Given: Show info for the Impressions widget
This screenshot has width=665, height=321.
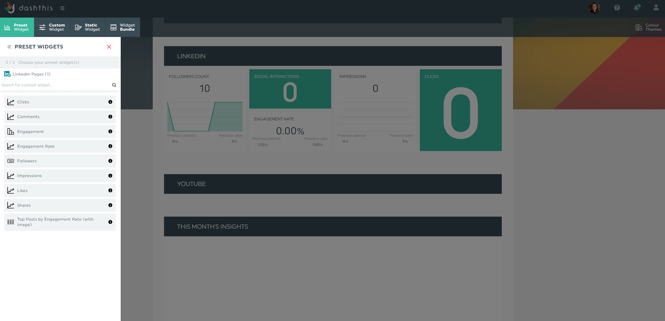Looking at the screenshot, I should click(110, 176).
